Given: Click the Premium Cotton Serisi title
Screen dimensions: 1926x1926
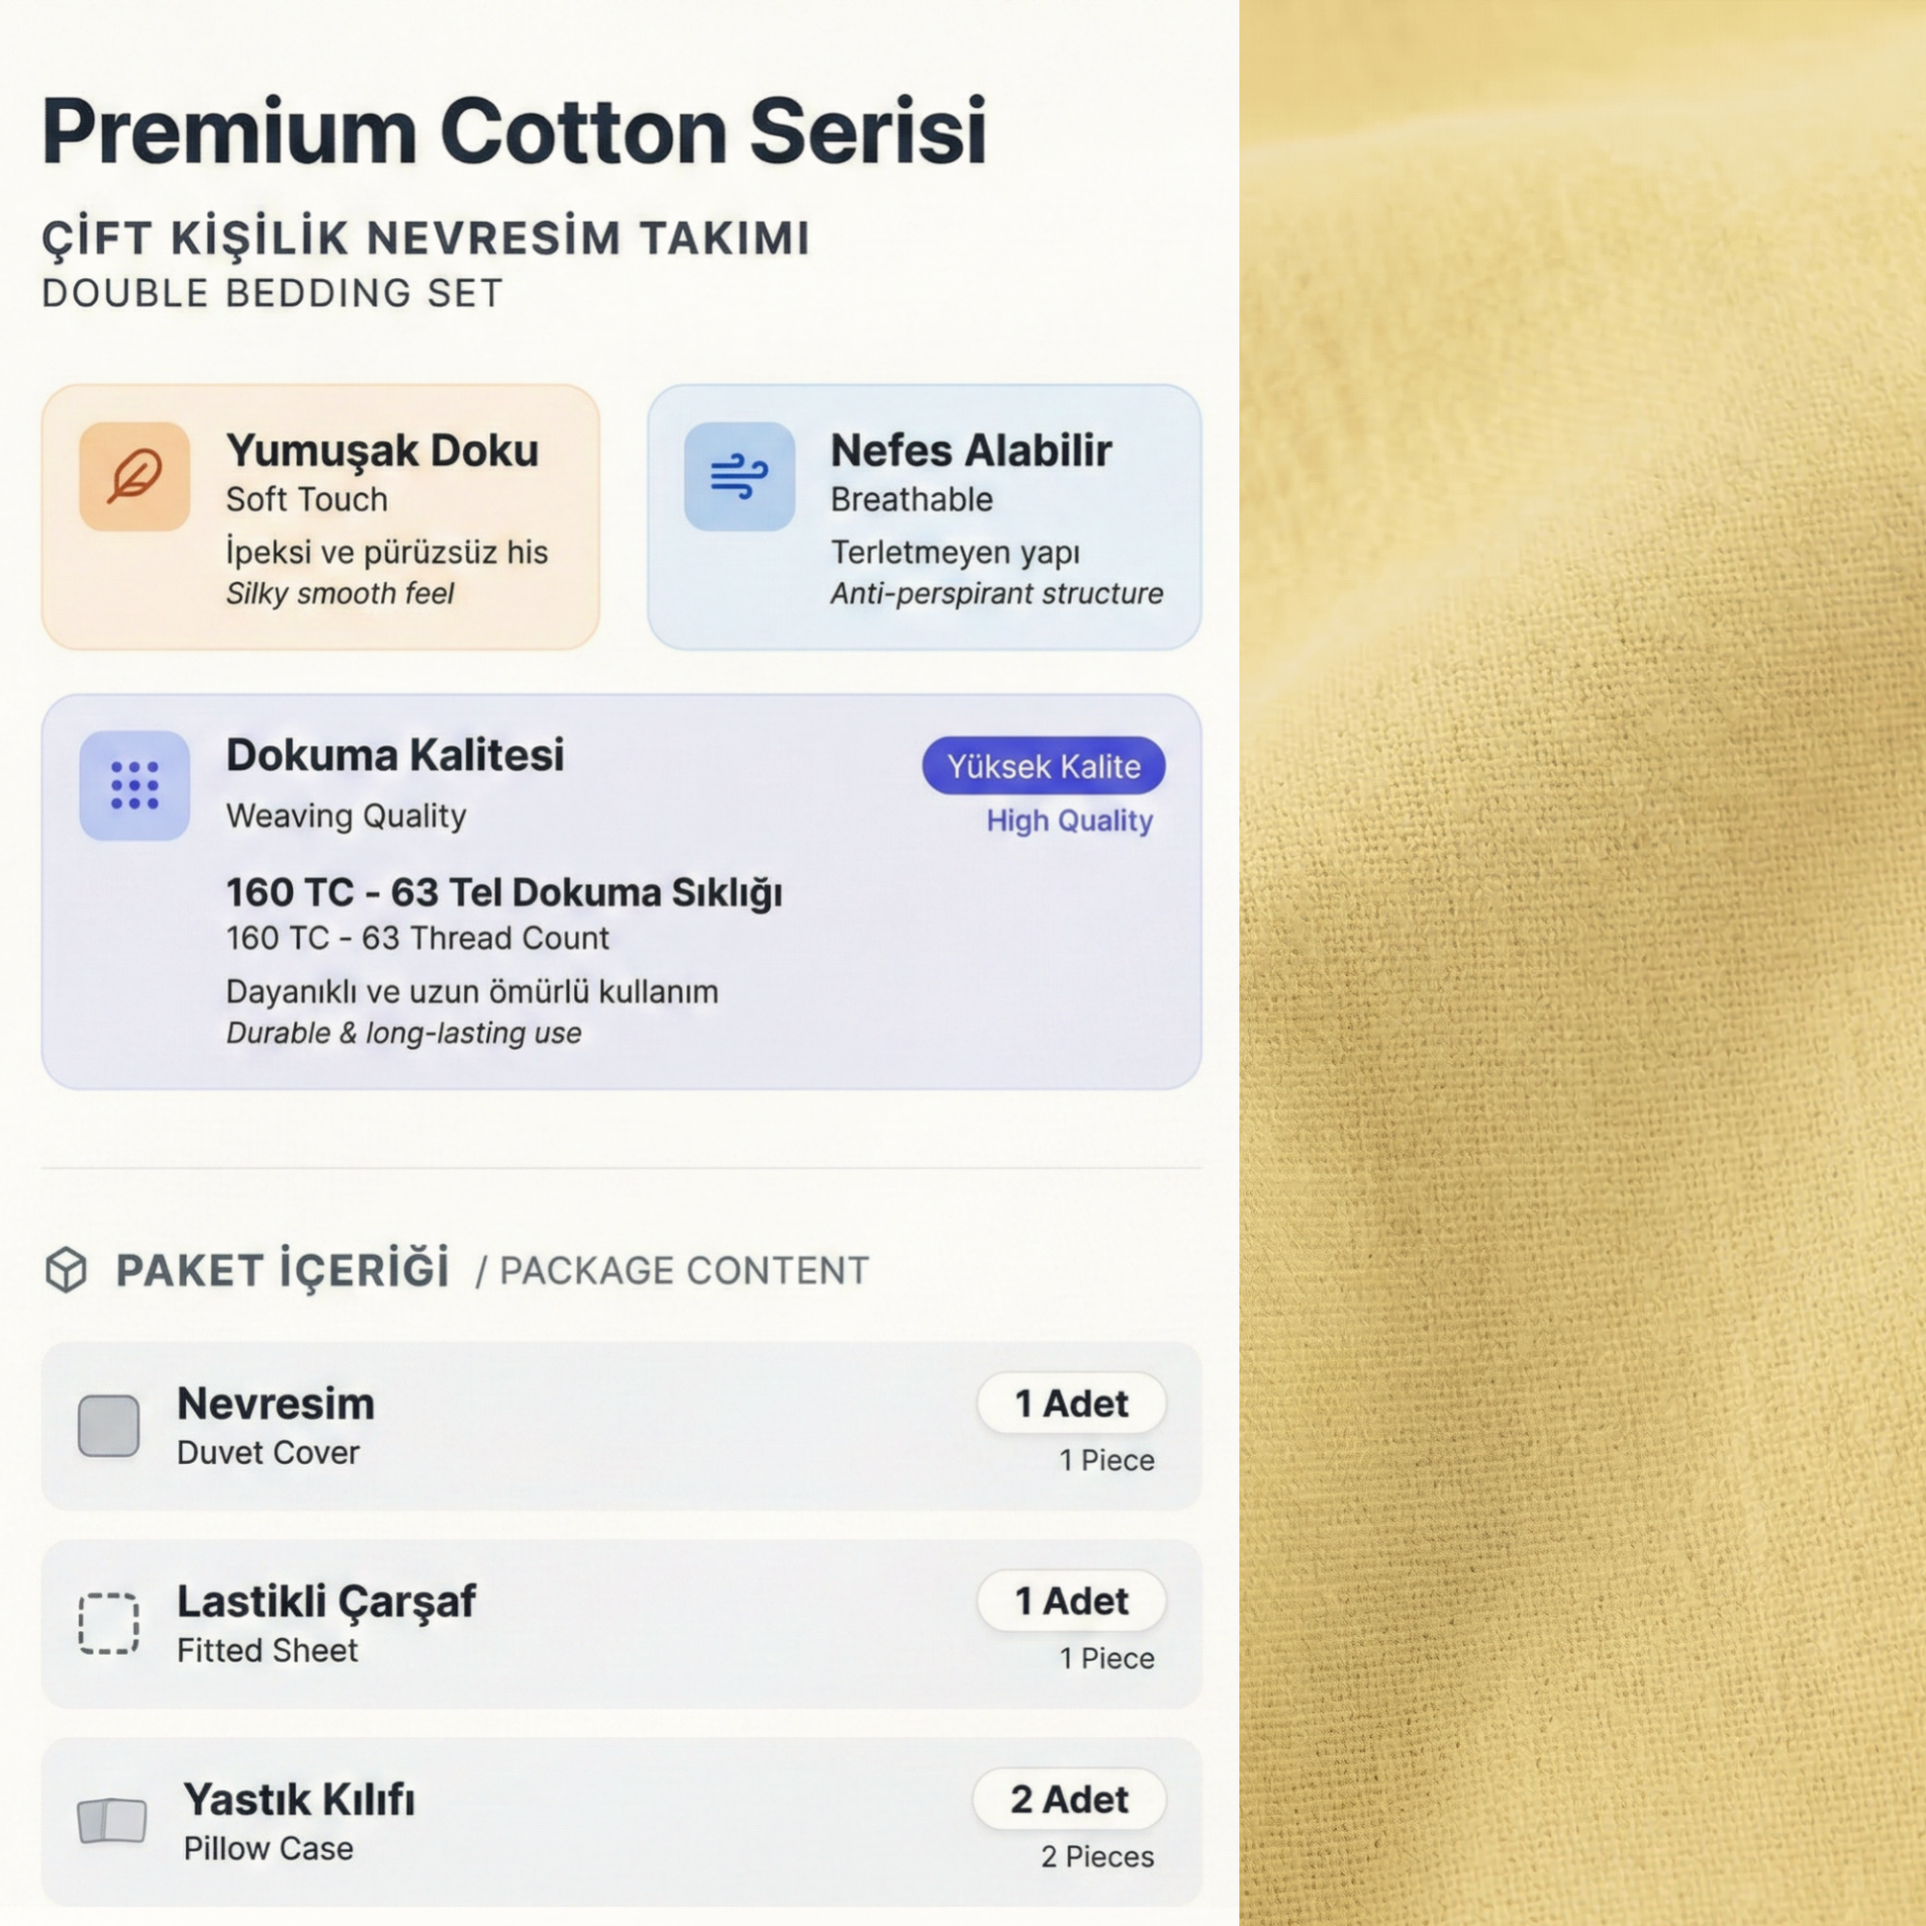Looking at the screenshot, I should click(x=514, y=132).
